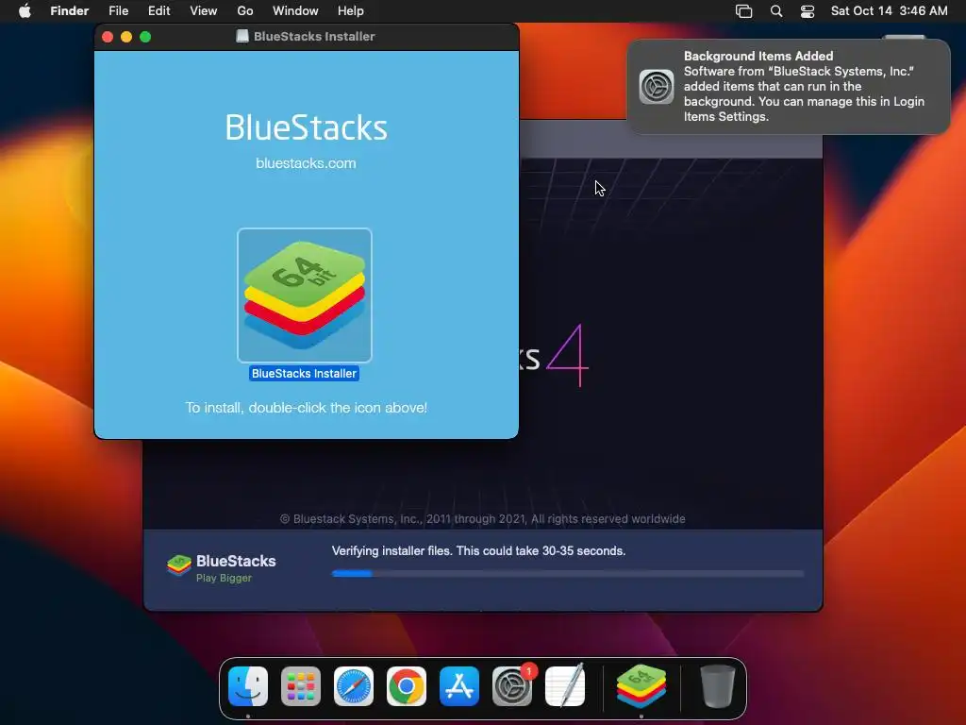The image size is (966, 725).
Task: Open Control Center in menu bar
Action: point(808,11)
